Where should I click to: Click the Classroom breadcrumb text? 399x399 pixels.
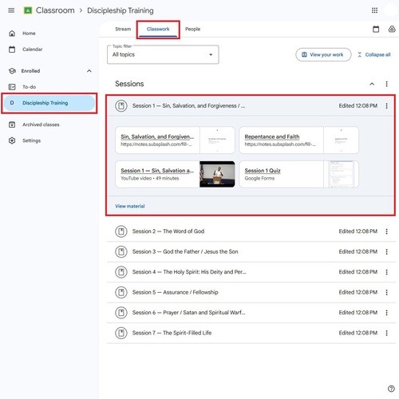pyautogui.click(x=55, y=10)
